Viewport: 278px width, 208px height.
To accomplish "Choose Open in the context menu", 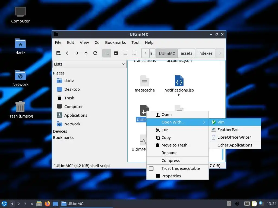I will (x=178, y=115).
